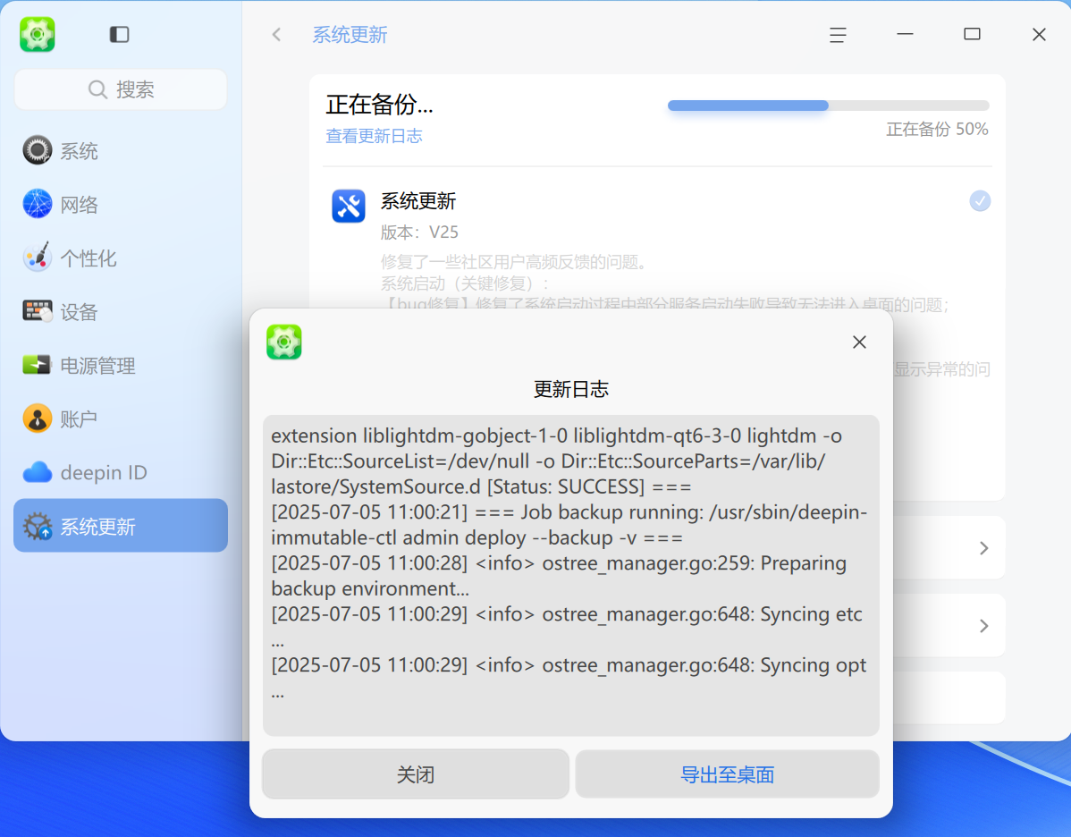The height and width of the screenshot is (837, 1071).
Task: Click the keyboard icon beside 设备
Action: click(37, 311)
